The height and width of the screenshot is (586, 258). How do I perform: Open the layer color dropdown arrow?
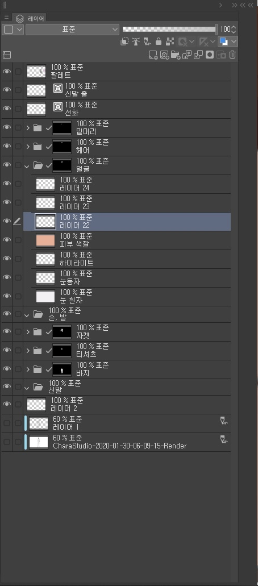coord(234,41)
